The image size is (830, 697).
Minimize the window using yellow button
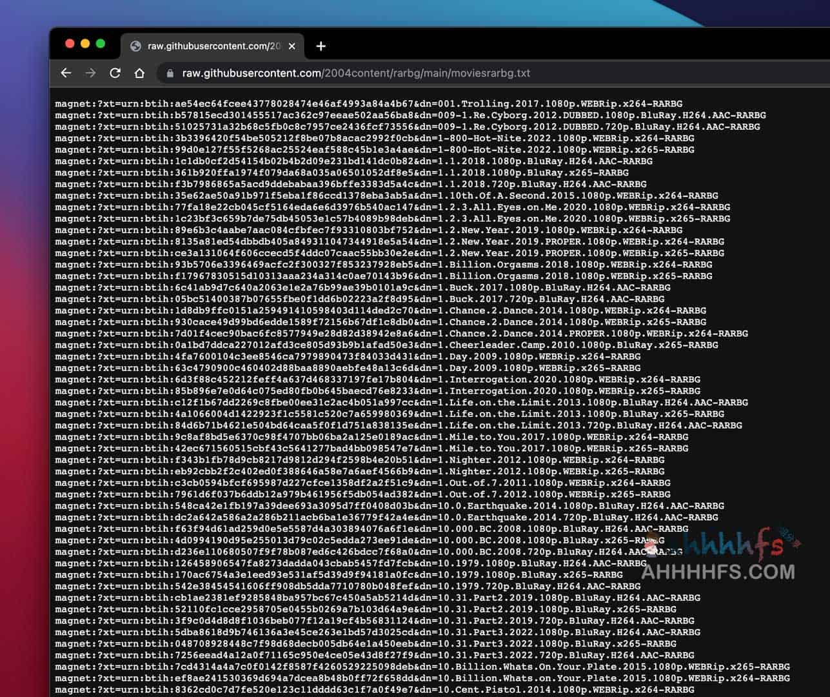tap(85, 44)
